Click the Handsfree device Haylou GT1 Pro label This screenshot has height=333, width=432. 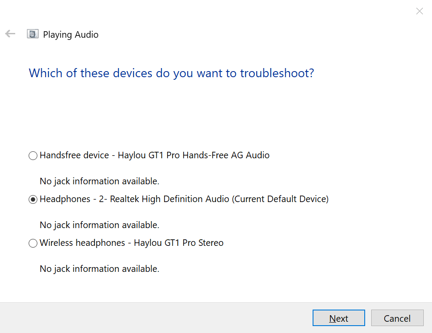click(154, 155)
